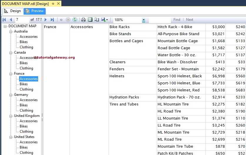Select Canada in document map
This screenshot has height=155, width=246.
click(20, 52)
